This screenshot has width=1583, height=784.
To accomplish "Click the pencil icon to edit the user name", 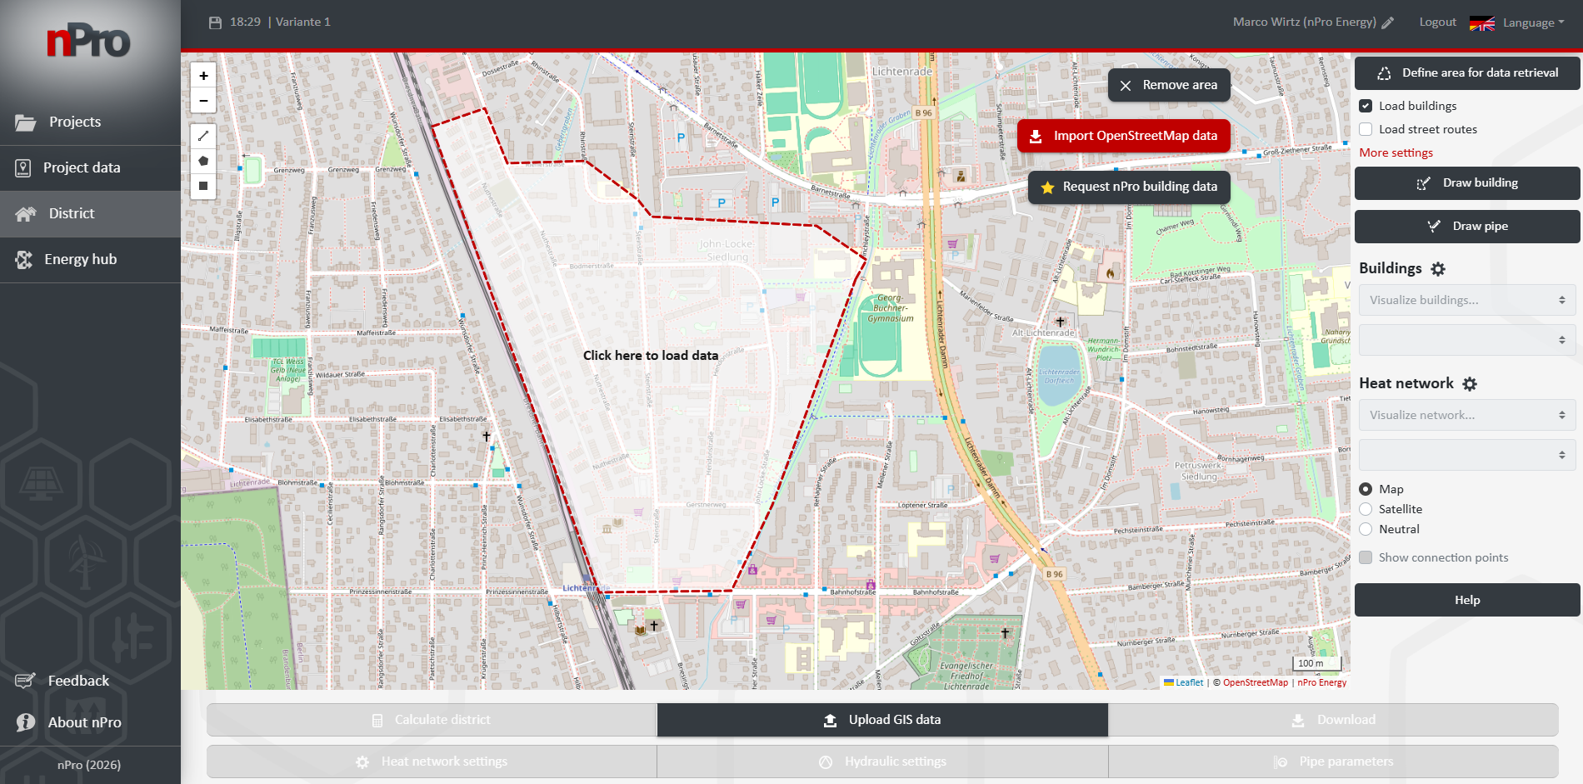I will (1388, 22).
